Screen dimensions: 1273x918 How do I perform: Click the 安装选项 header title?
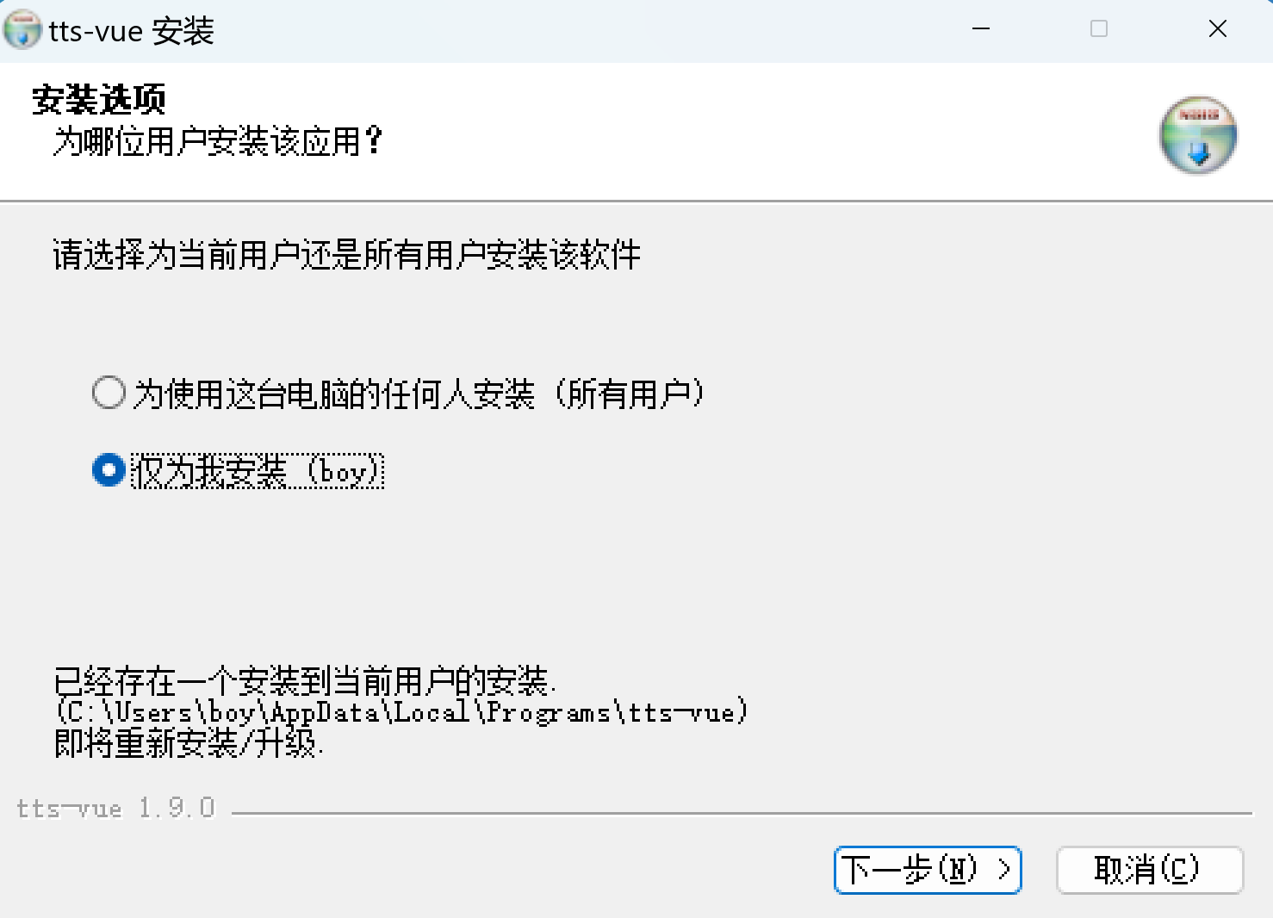(99, 100)
